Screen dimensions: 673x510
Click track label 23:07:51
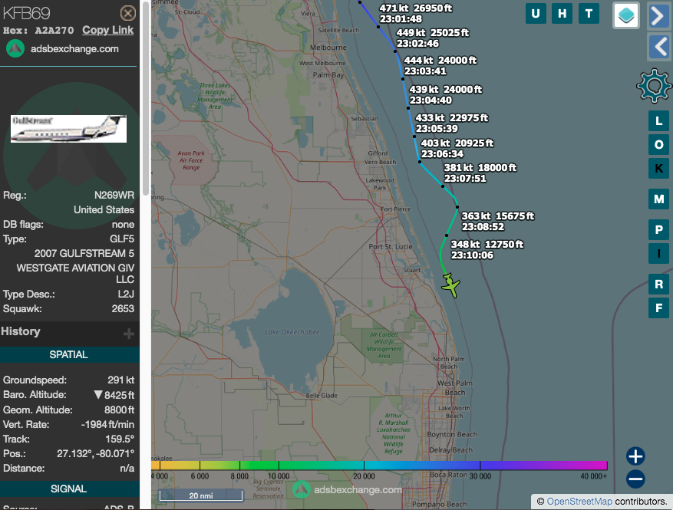(465, 179)
